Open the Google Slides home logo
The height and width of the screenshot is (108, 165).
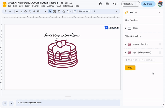(4, 4)
